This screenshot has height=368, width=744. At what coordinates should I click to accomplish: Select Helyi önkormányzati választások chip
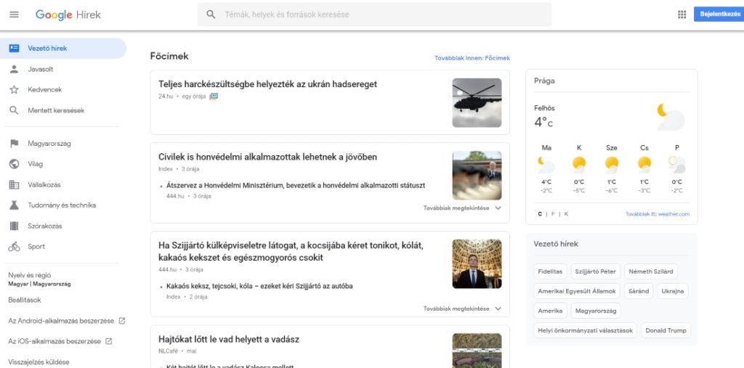pyautogui.click(x=585, y=330)
